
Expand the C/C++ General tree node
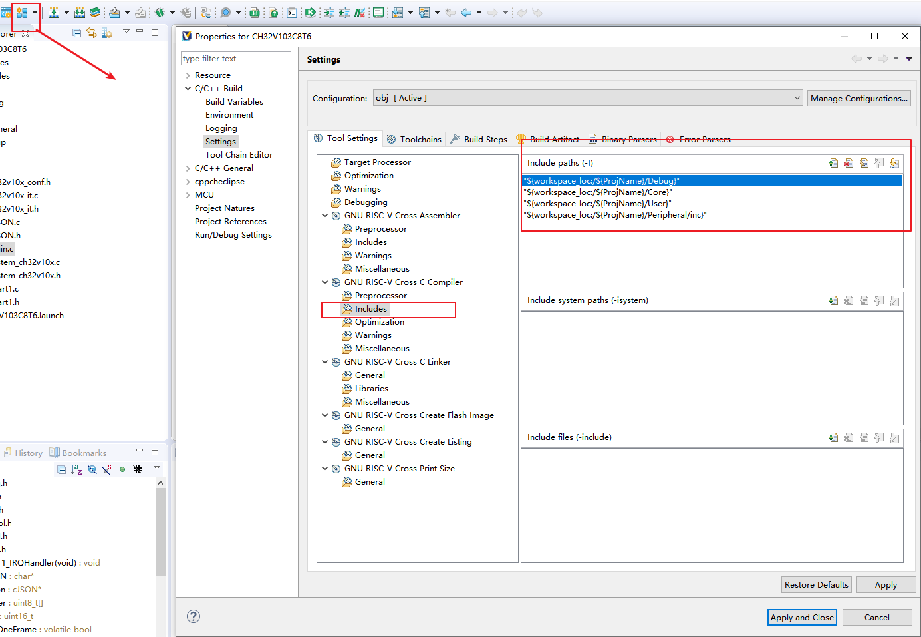pyautogui.click(x=188, y=168)
